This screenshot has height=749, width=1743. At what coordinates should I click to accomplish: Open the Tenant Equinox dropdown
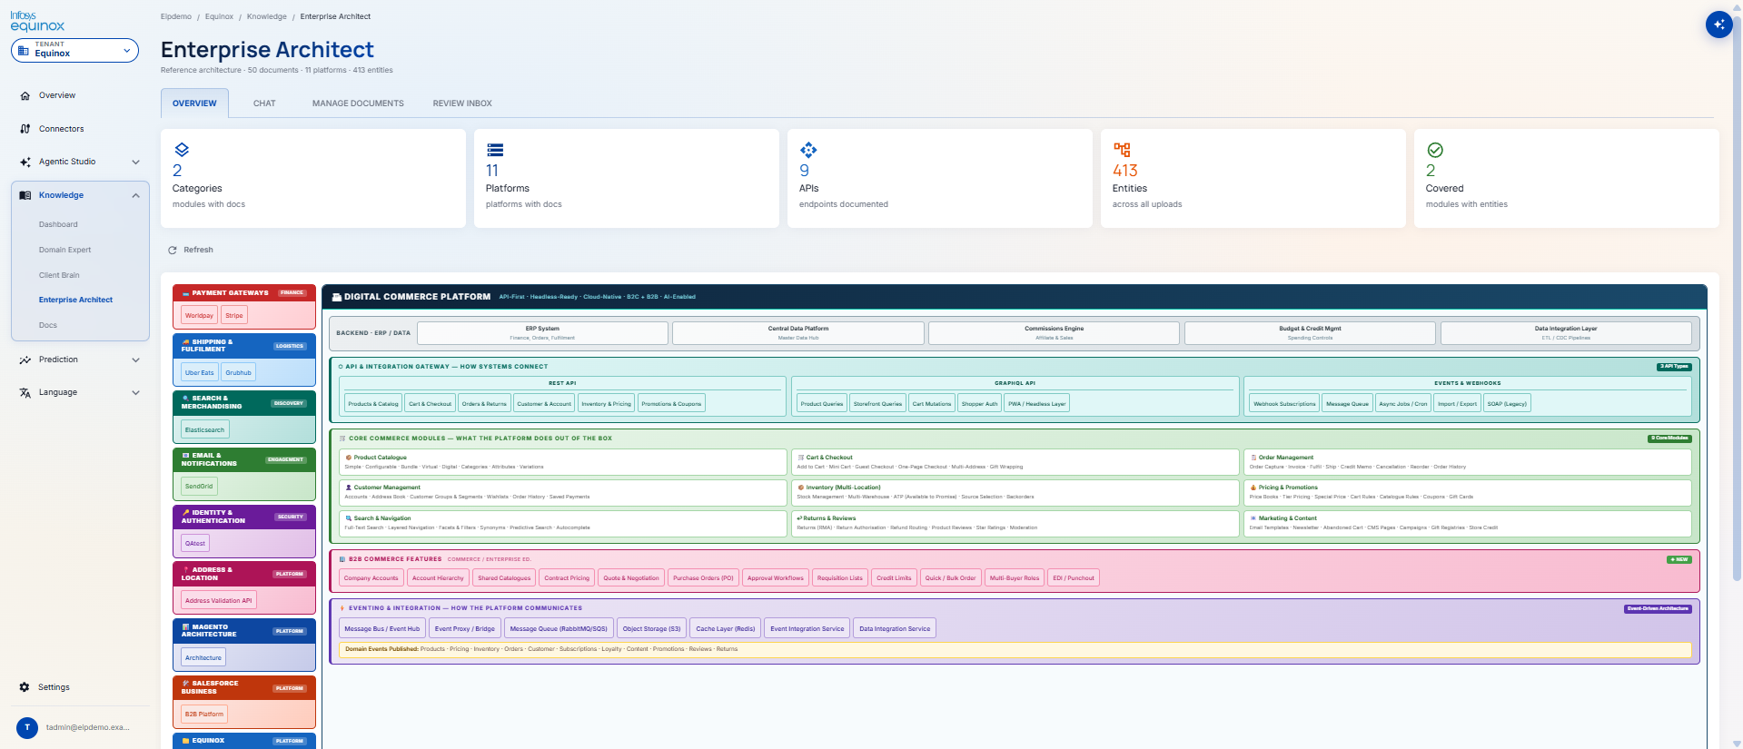tap(74, 50)
